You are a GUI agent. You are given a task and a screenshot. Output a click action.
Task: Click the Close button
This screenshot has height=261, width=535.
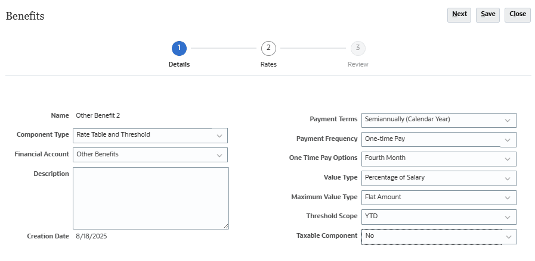[518, 15]
